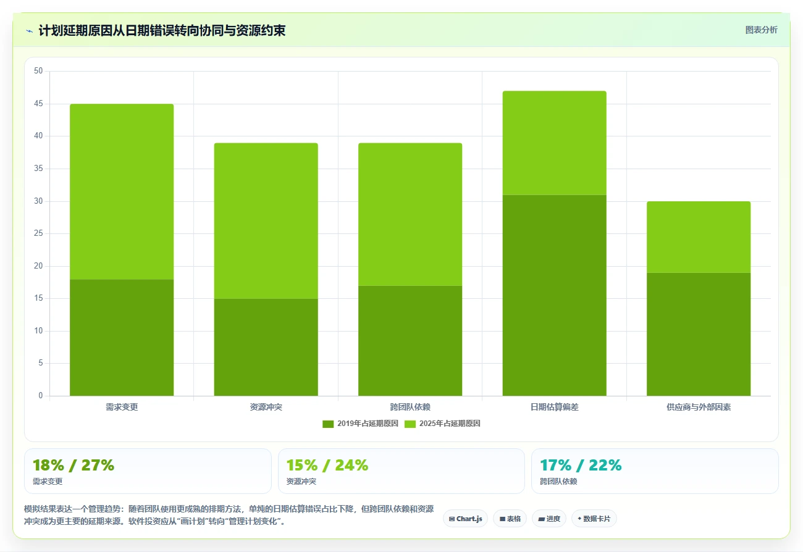Click the 2019 segment of 需求变更 bar

pos(122,337)
